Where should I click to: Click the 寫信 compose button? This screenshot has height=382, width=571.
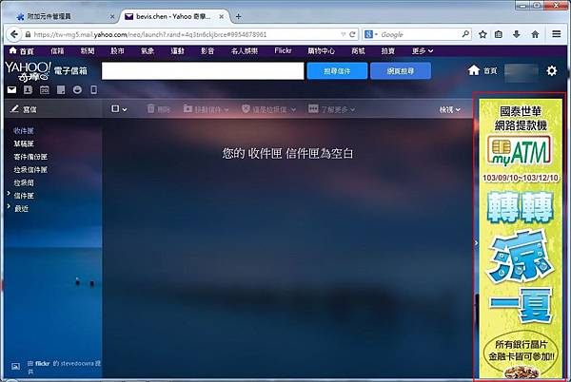24,109
